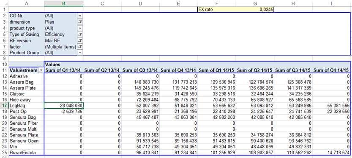Click the Mar RF filter value cell
Image resolution: width=352 pixels, height=158 pixels.
pos(61,40)
